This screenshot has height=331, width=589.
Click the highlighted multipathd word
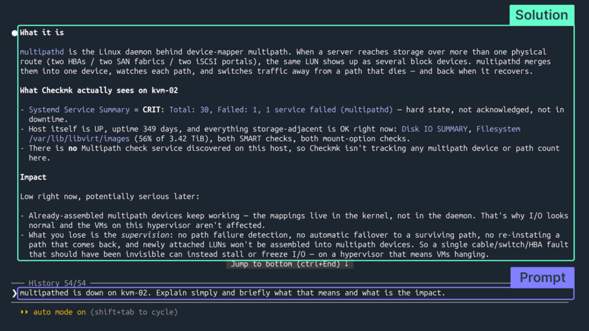[42, 52]
